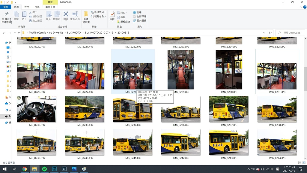Select the IMG_8232.JPG steering wheel thumbnail
The image size is (307, 173).
36,109
